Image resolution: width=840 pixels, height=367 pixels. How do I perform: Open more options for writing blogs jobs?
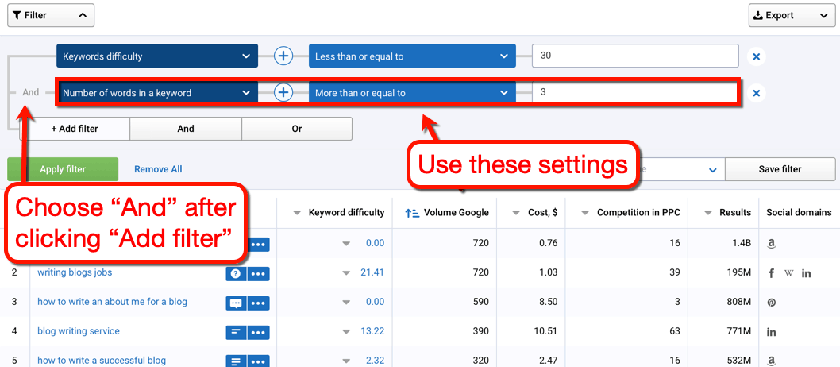tap(258, 274)
